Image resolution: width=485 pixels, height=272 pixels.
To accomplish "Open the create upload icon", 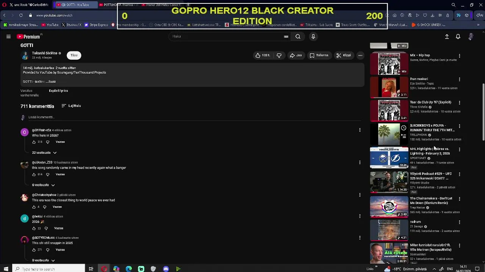I will 447,37.
